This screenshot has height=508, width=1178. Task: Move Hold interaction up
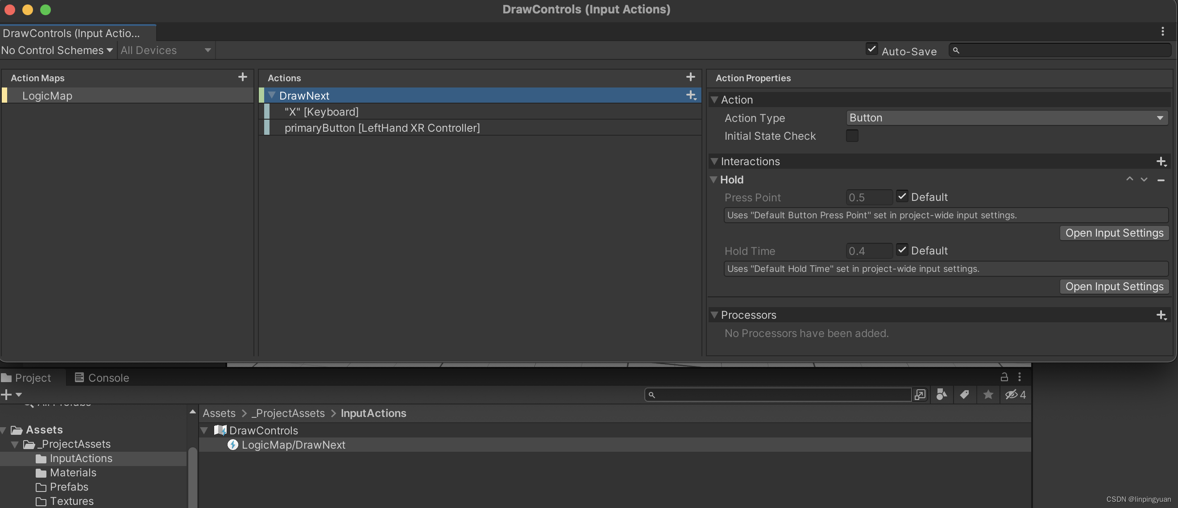click(x=1129, y=179)
